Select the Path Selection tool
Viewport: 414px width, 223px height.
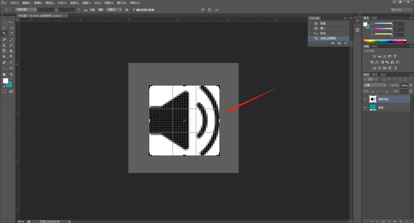[x=4, y=68]
